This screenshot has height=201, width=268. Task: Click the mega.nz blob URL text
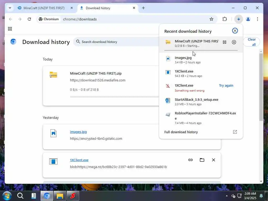[x=118, y=167]
